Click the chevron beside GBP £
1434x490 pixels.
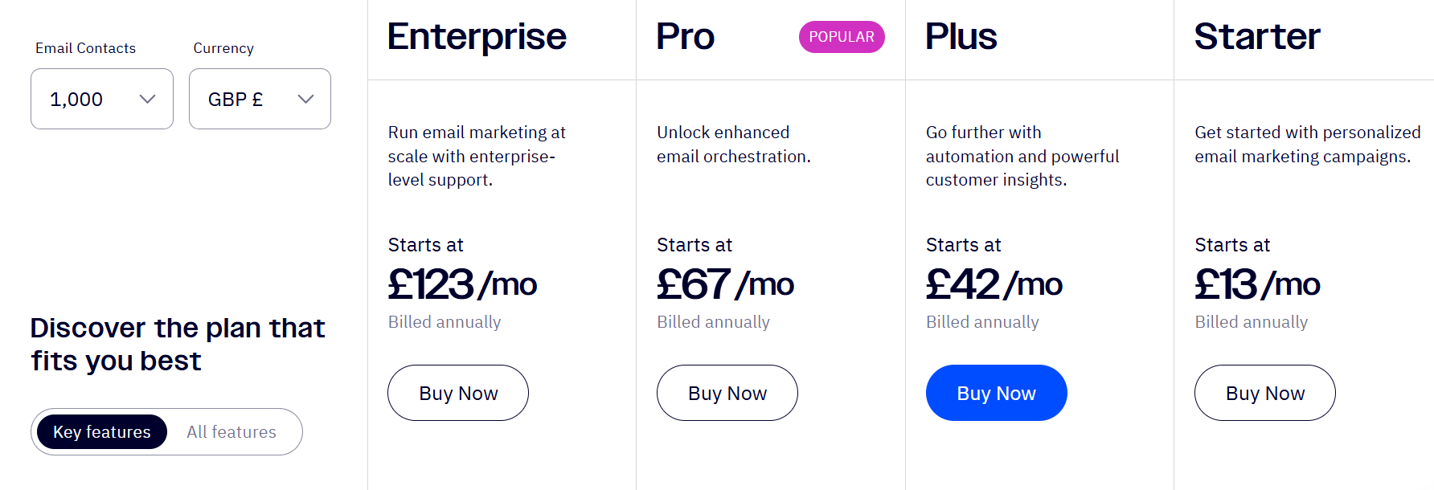pos(305,99)
